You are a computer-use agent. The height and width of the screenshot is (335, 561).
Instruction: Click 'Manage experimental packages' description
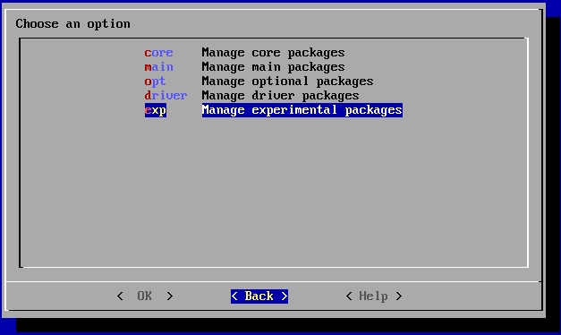pyautogui.click(x=302, y=110)
